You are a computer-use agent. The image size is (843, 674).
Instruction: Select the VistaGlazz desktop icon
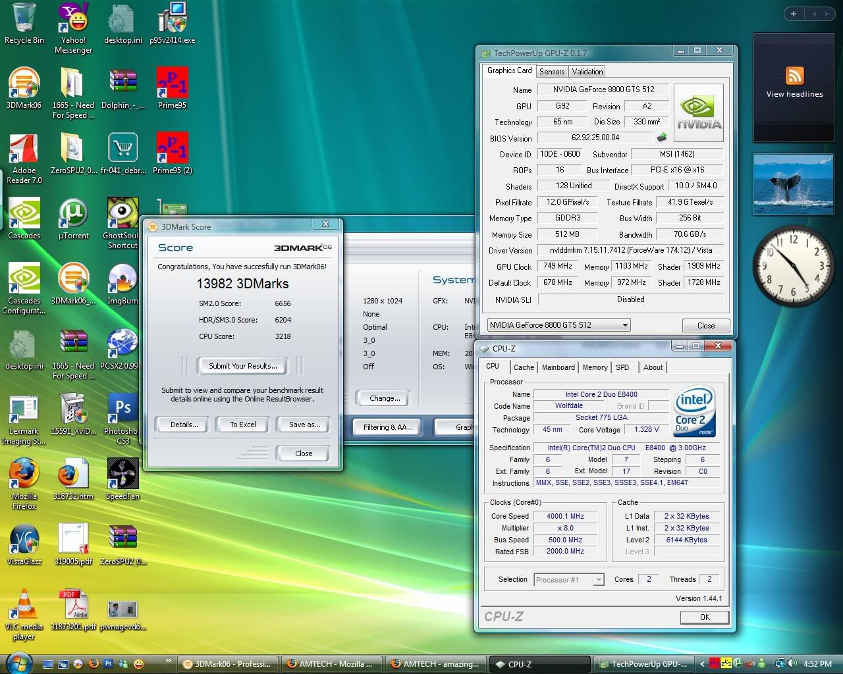coord(24,544)
